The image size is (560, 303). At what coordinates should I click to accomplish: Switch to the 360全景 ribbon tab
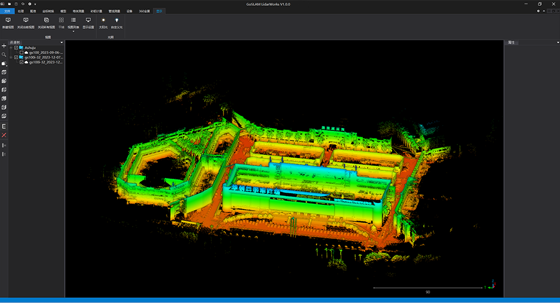click(x=144, y=11)
